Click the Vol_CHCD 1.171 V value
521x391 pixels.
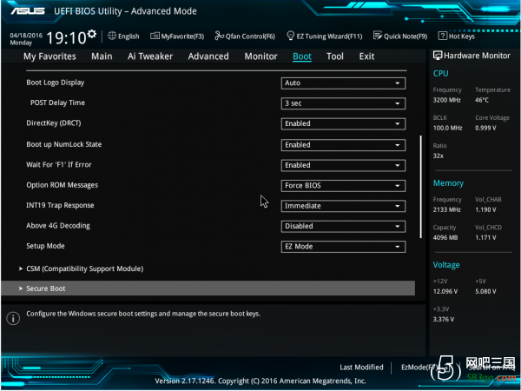pyautogui.click(x=485, y=237)
